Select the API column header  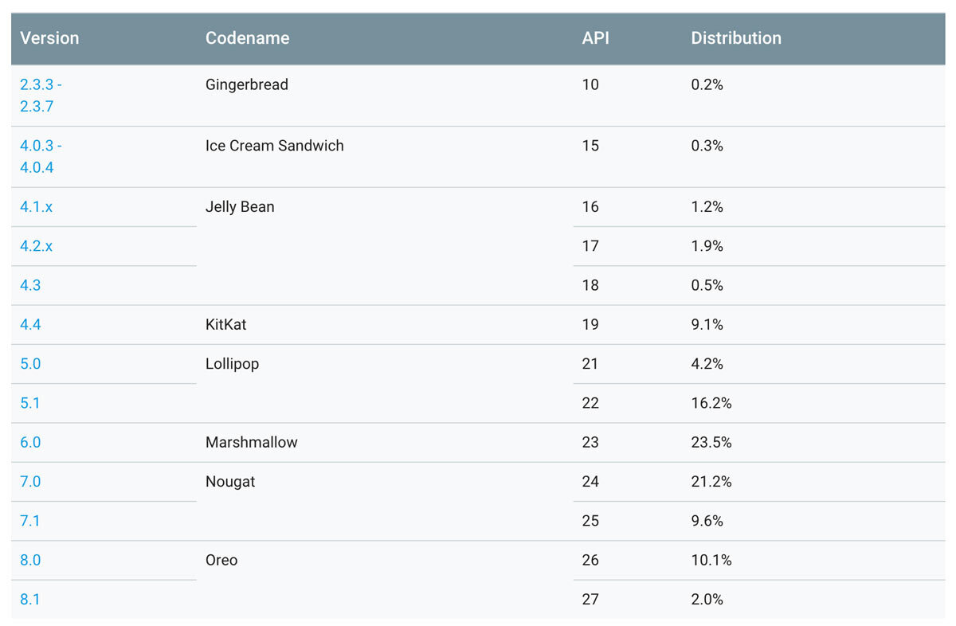click(595, 38)
